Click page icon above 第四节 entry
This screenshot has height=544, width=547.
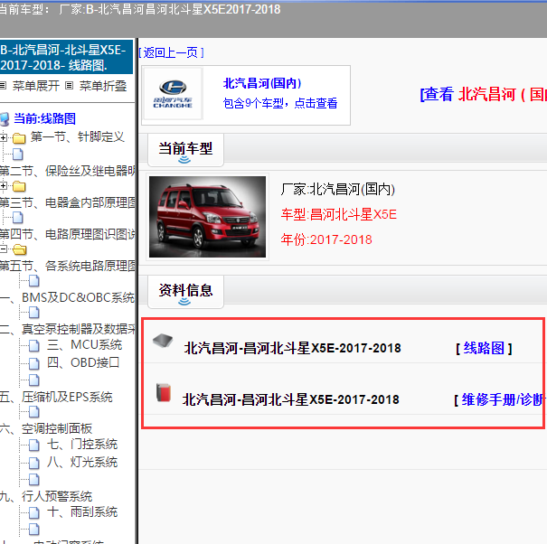(18, 218)
